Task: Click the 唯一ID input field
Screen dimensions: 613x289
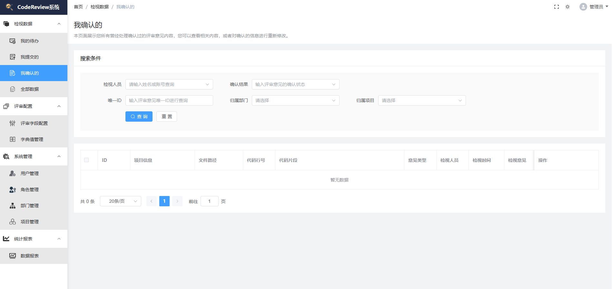Action: [169, 100]
